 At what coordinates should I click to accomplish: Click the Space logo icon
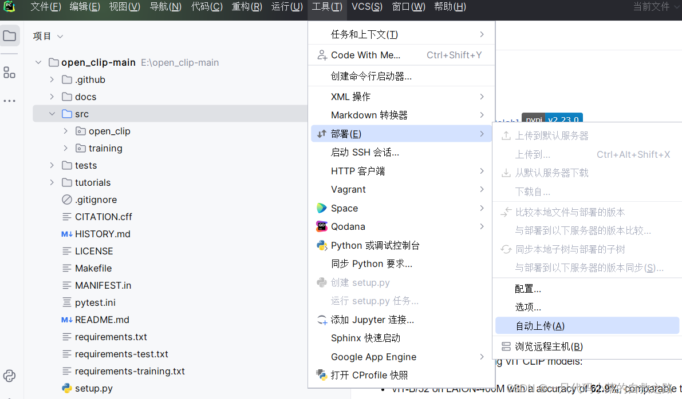click(321, 208)
